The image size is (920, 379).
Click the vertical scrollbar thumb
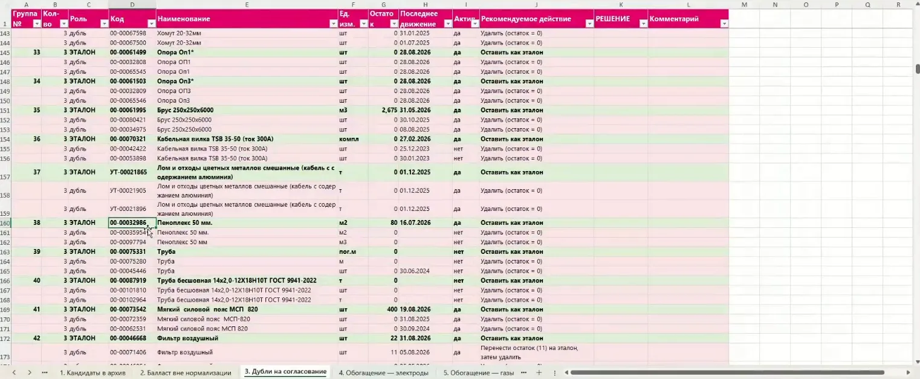pos(917,69)
